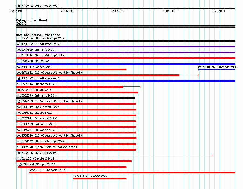This screenshot has height=189, width=243.
Task: Open dgv764e199 (1000GenomesConsortiumPhase1) label
Action: click(x=49, y=101)
